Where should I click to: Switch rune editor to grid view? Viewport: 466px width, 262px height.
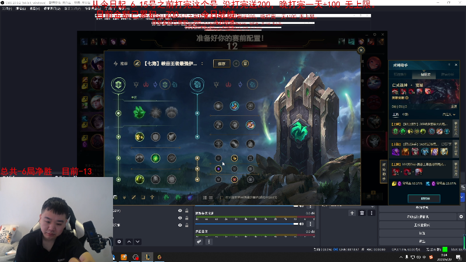coord(211,197)
